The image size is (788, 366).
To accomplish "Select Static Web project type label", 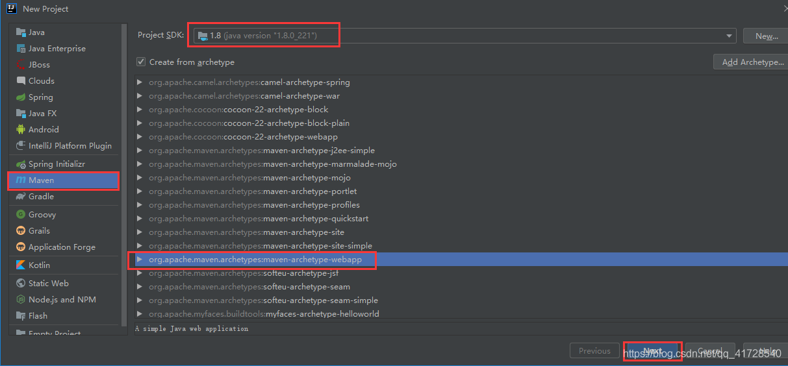I will (49, 283).
